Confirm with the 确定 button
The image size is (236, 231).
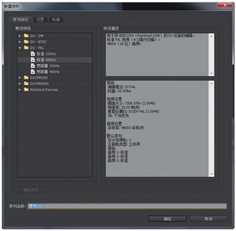[x=167, y=218]
